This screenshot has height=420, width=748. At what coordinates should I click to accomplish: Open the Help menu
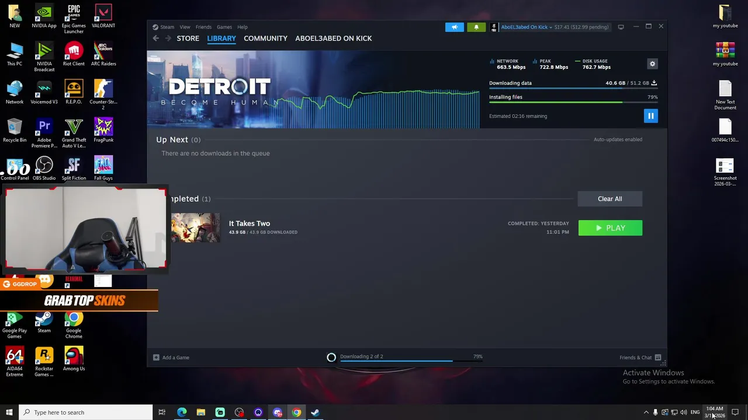[242, 27]
